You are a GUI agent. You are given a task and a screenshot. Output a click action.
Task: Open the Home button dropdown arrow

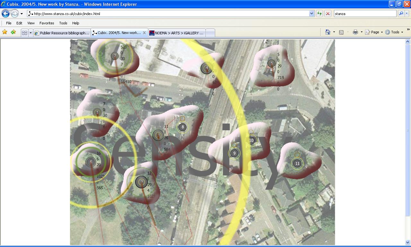pyautogui.click(x=334, y=32)
